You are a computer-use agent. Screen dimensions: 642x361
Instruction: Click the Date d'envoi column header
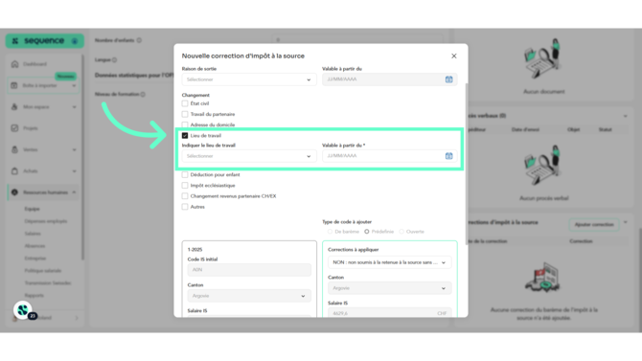(525, 129)
